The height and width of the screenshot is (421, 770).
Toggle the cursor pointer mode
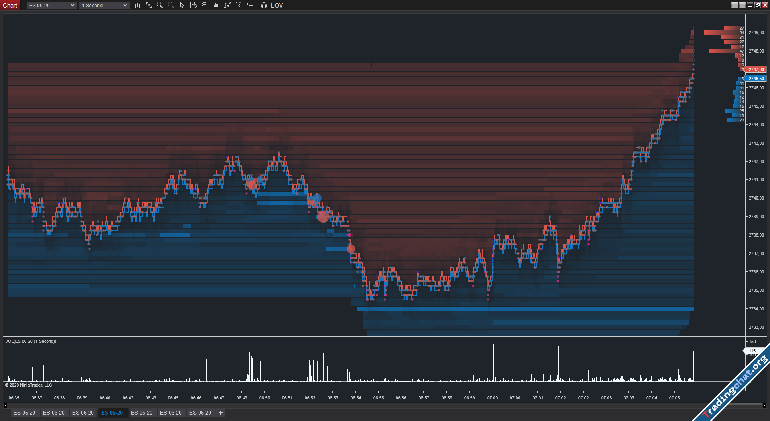[x=182, y=5]
